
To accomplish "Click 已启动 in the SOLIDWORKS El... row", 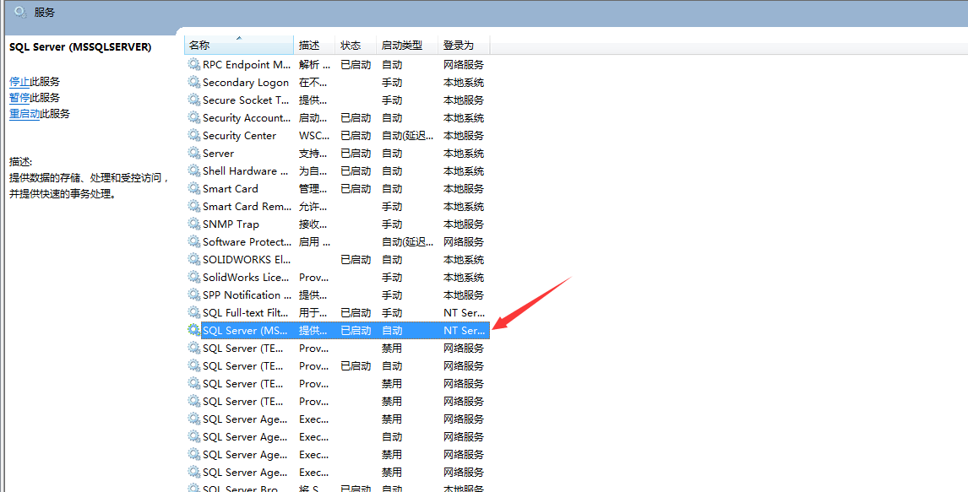I will click(356, 260).
